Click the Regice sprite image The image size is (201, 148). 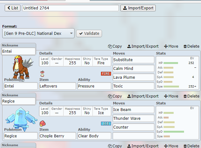click(21, 119)
